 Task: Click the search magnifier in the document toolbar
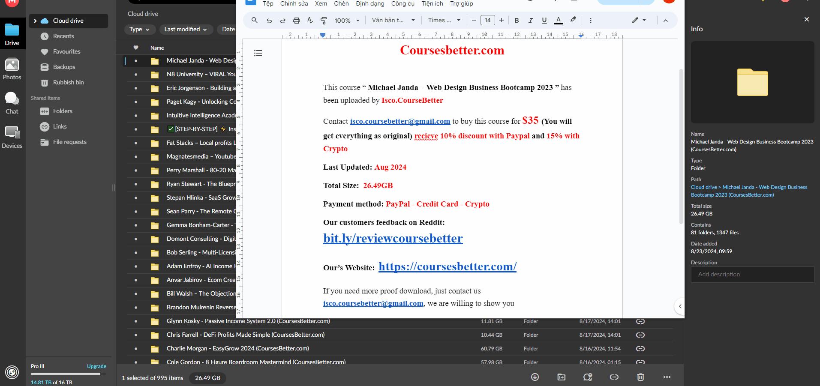(255, 20)
